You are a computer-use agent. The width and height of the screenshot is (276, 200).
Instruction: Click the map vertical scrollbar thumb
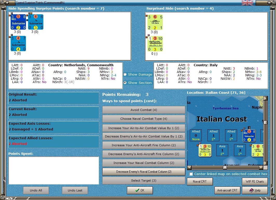click(265, 122)
